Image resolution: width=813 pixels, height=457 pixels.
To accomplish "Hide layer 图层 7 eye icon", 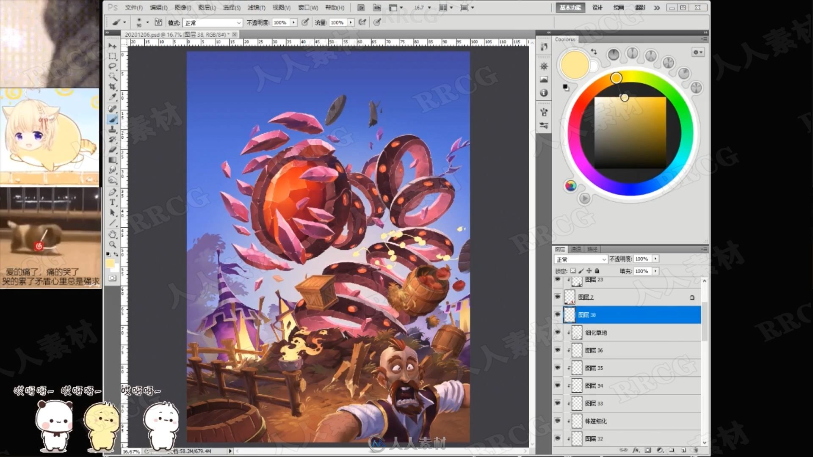I will (x=557, y=297).
